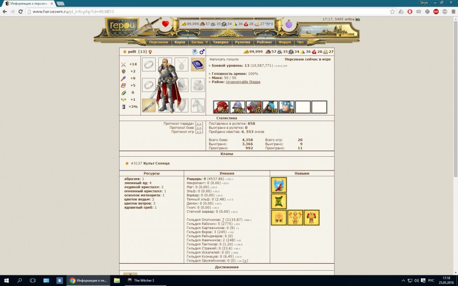This screenshot has height=286, width=458.
Task: Click Написать письмо link
Action: tap(224, 60)
